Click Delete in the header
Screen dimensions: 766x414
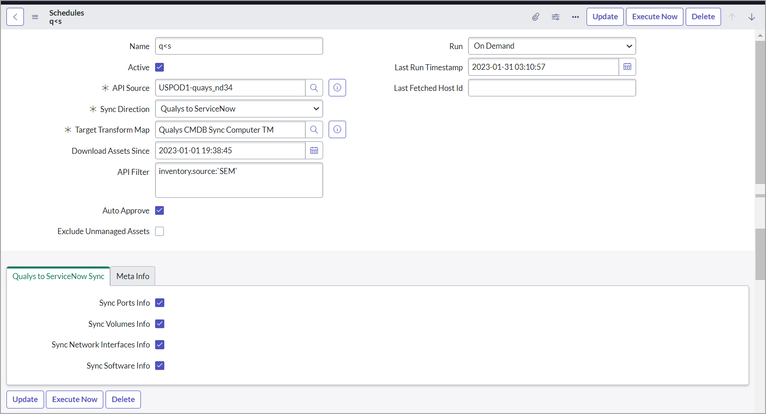tap(703, 17)
